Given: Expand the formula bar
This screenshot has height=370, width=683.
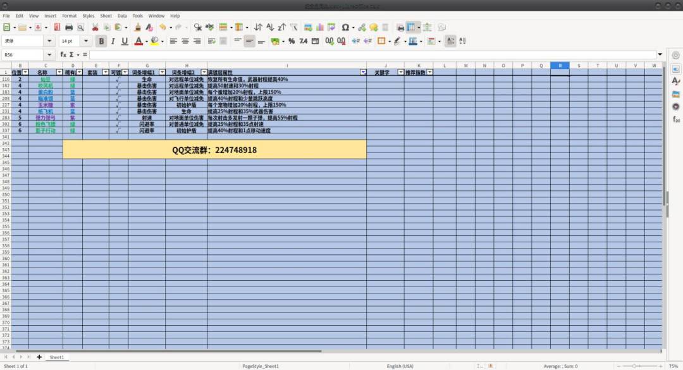Looking at the screenshot, I should click(660, 54).
